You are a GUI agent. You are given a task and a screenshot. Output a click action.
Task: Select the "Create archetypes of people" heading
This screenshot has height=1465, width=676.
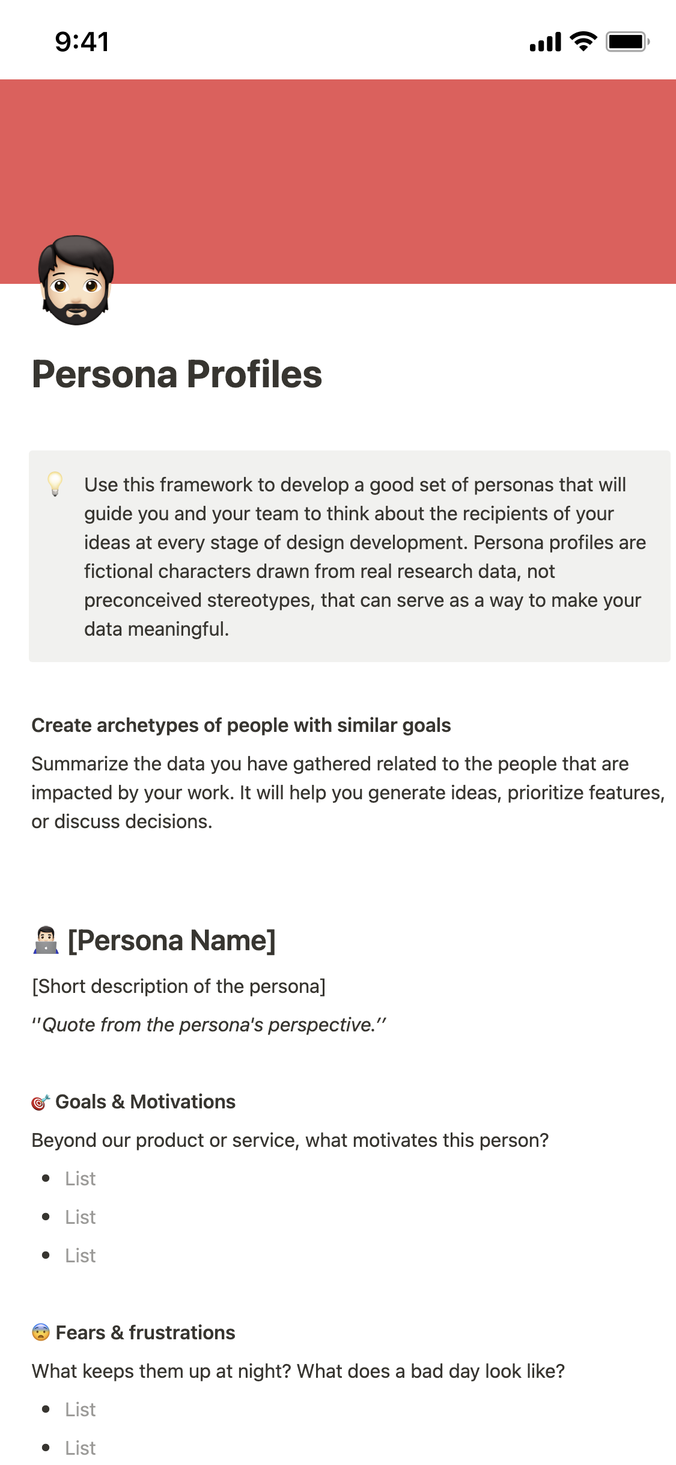(241, 725)
